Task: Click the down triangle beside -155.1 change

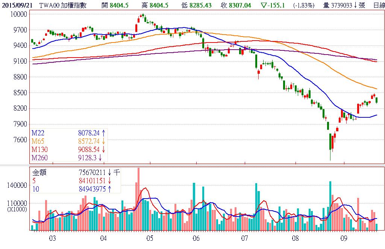Action: pos(264,6)
